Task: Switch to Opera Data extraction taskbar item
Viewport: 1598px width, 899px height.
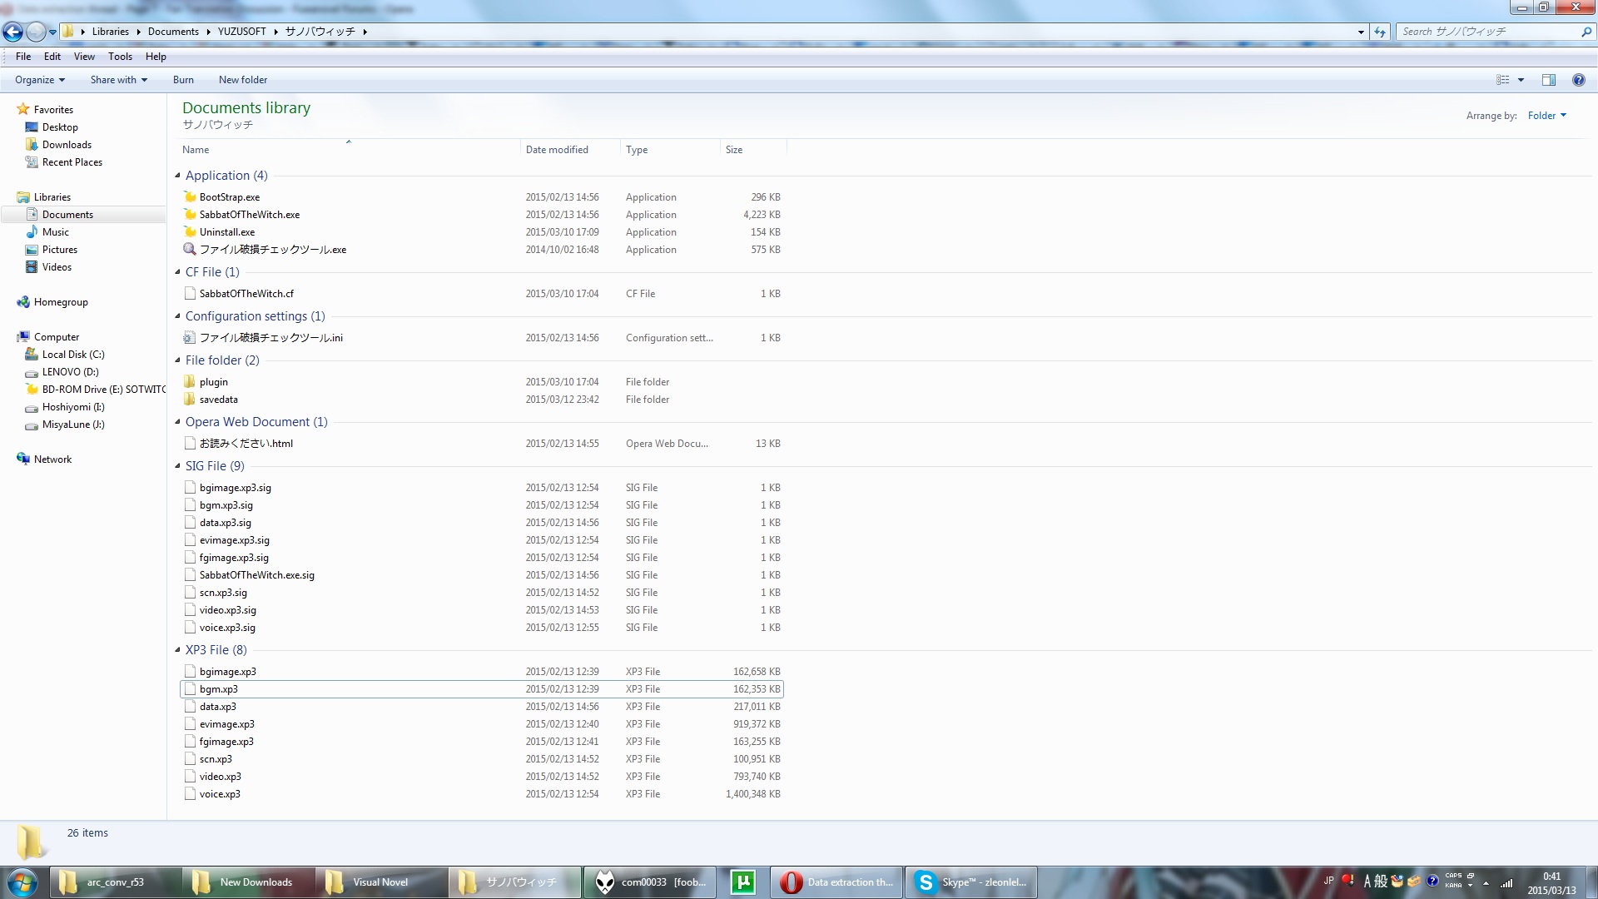Action: (836, 882)
